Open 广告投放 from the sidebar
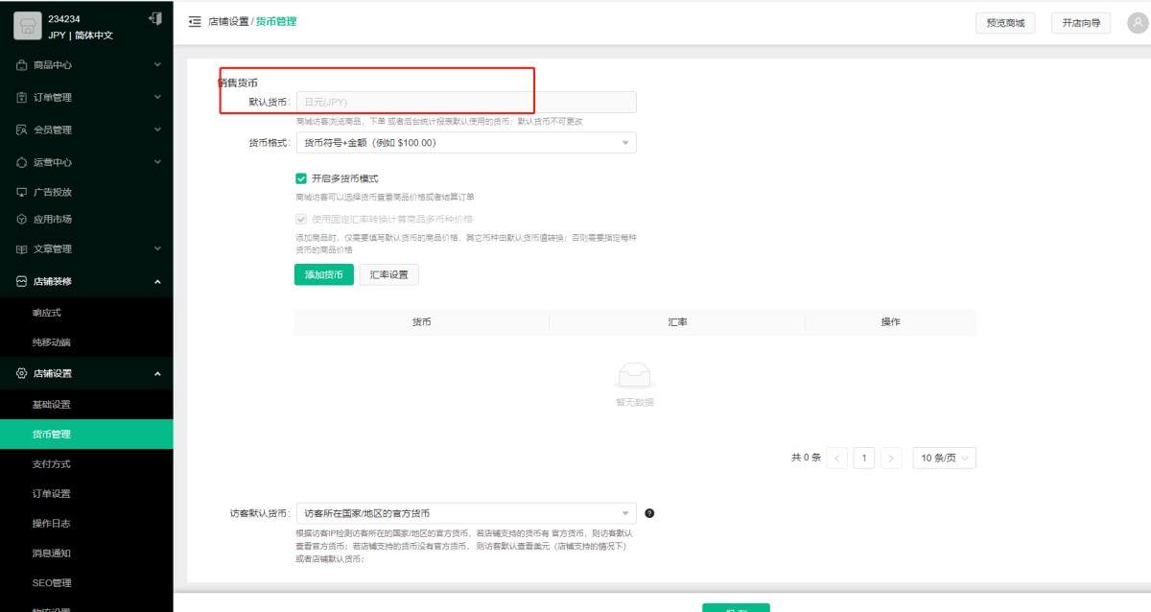Screen dimensions: 1151x612 pos(53,192)
